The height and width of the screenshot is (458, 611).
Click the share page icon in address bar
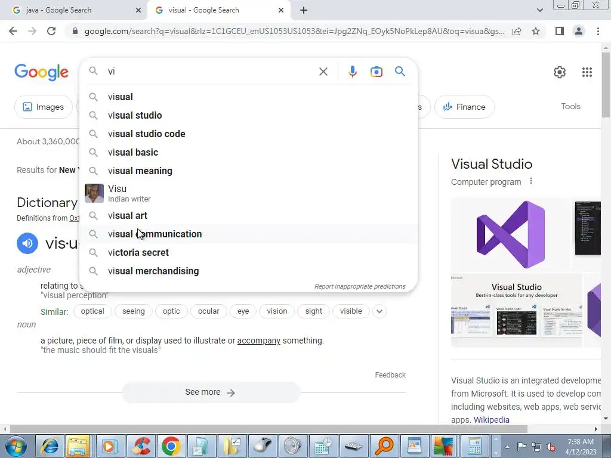[x=517, y=31]
